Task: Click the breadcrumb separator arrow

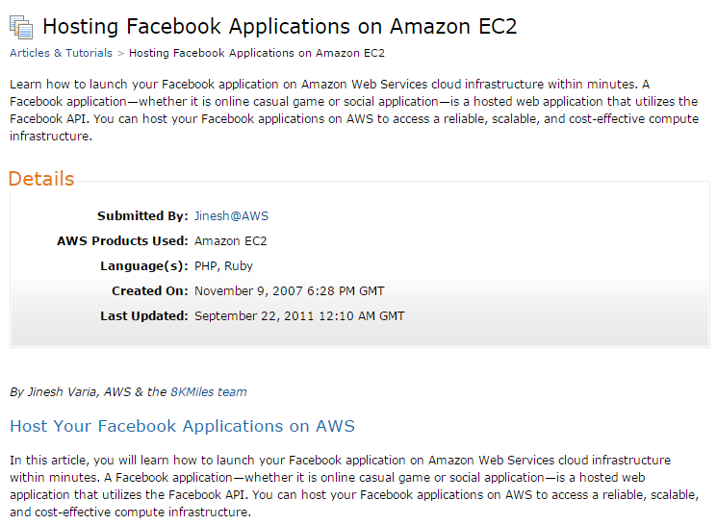Action: point(120,54)
